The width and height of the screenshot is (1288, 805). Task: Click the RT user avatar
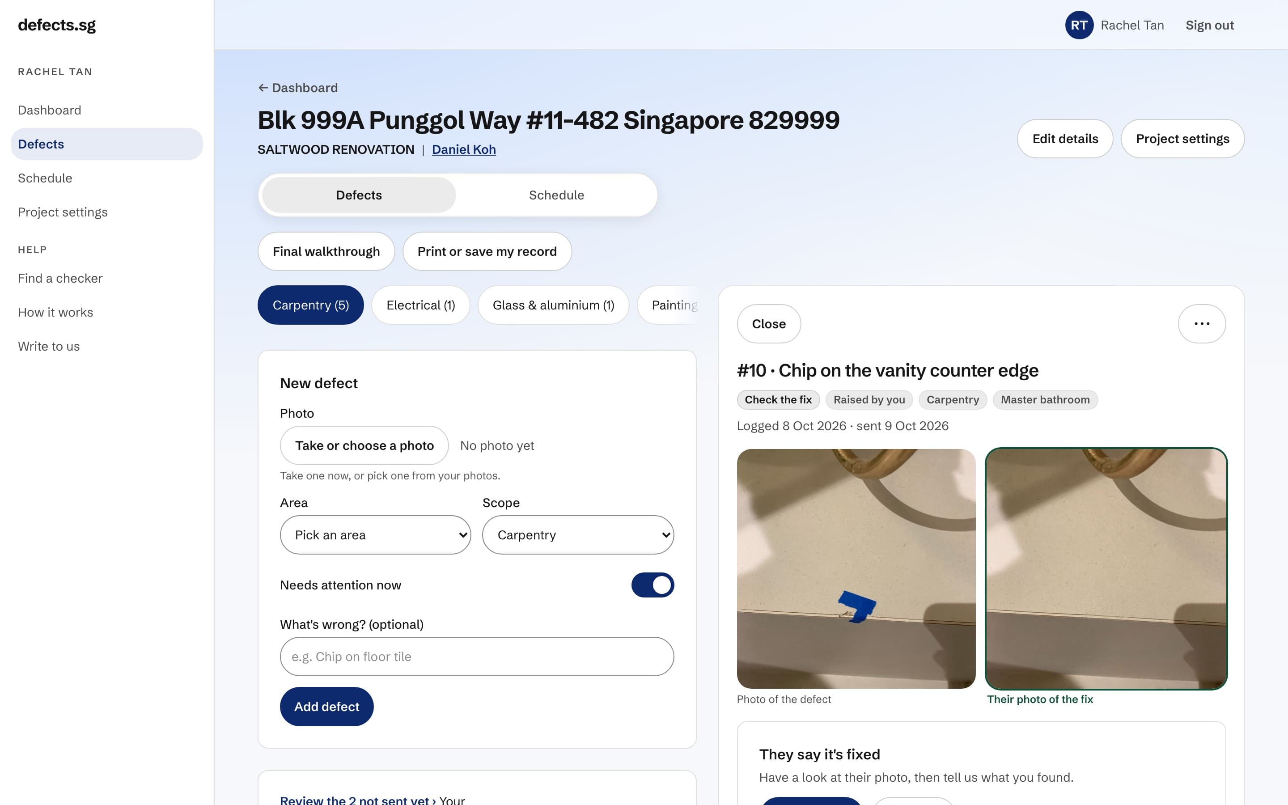click(x=1079, y=25)
